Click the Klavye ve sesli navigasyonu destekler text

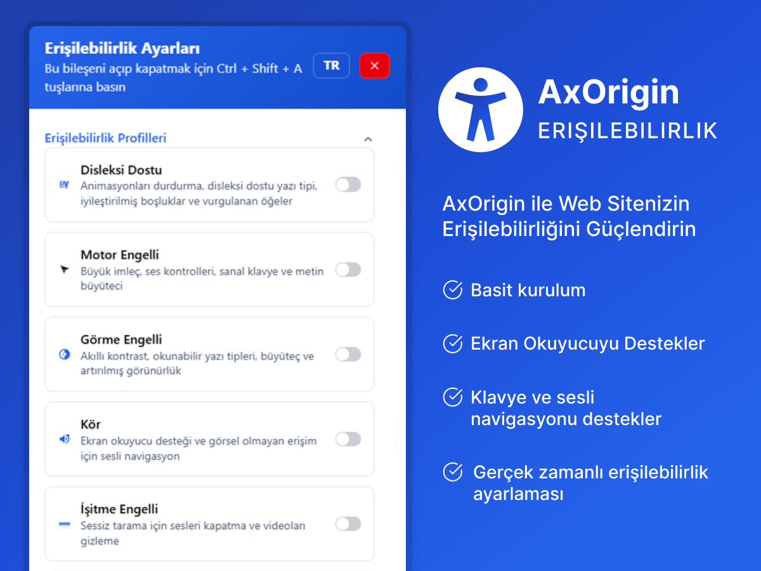click(x=566, y=408)
